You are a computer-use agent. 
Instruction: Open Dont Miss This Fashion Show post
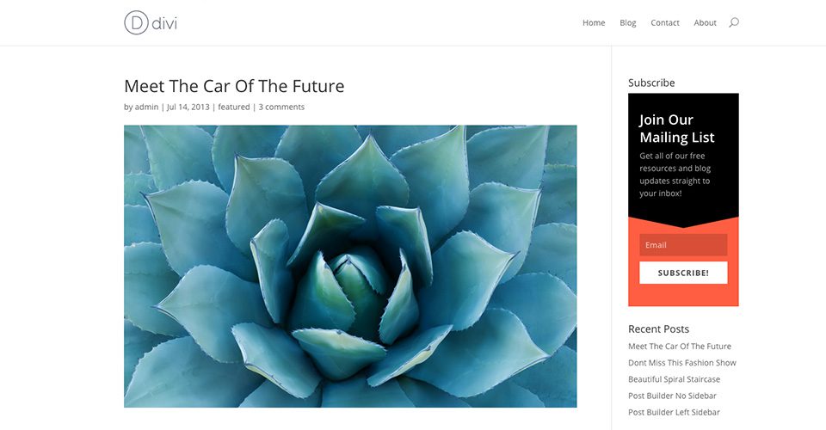click(682, 363)
